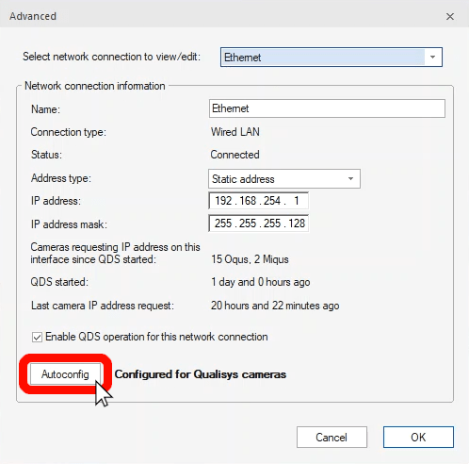Click the first 255 octet of the address mask
Image resolution: width=469 pixels, height=464 pixels.
[x=223, y=224]
